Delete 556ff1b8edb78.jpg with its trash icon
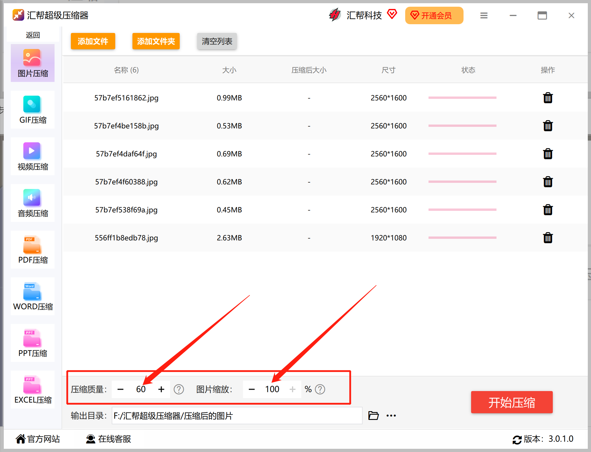The height and width of the screenshot is (452, 591). tap(548, 238)
